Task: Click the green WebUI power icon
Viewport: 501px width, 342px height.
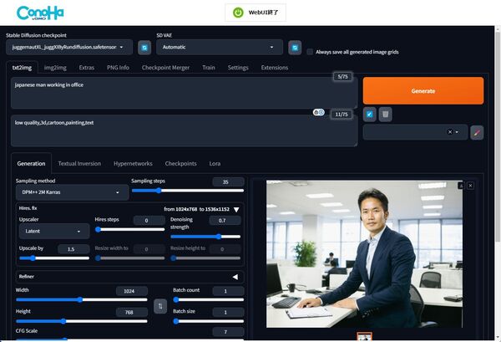Action: tap(238, 13)
